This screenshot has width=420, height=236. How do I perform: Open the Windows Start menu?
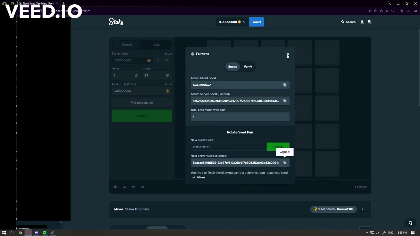(4, 233)
